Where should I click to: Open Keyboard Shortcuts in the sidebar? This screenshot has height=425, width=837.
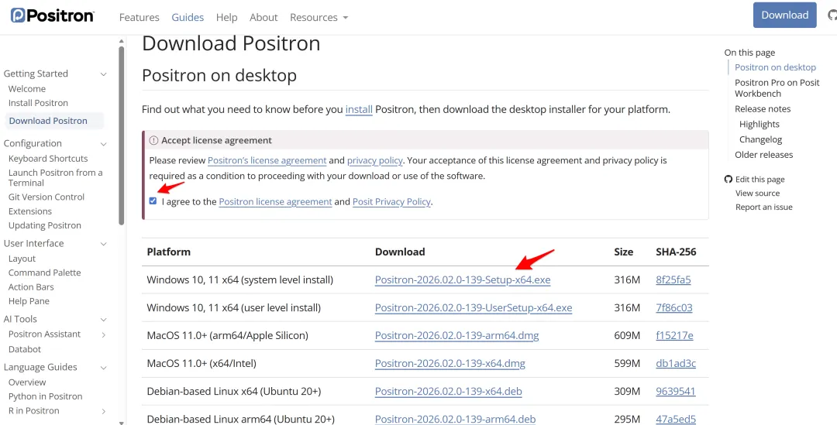pyautogui.click(x=48, y=159)
